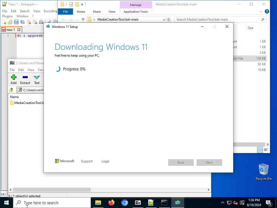
Task: Open the Command Prompt taskbar icon
Action: (x=164, y=203)
